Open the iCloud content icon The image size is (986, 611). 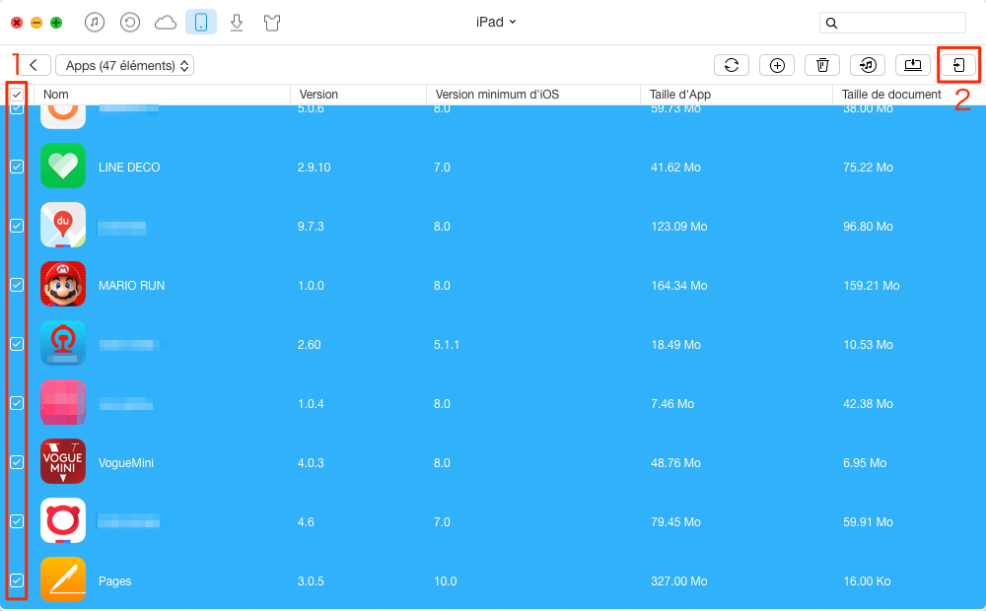(166, 24)
